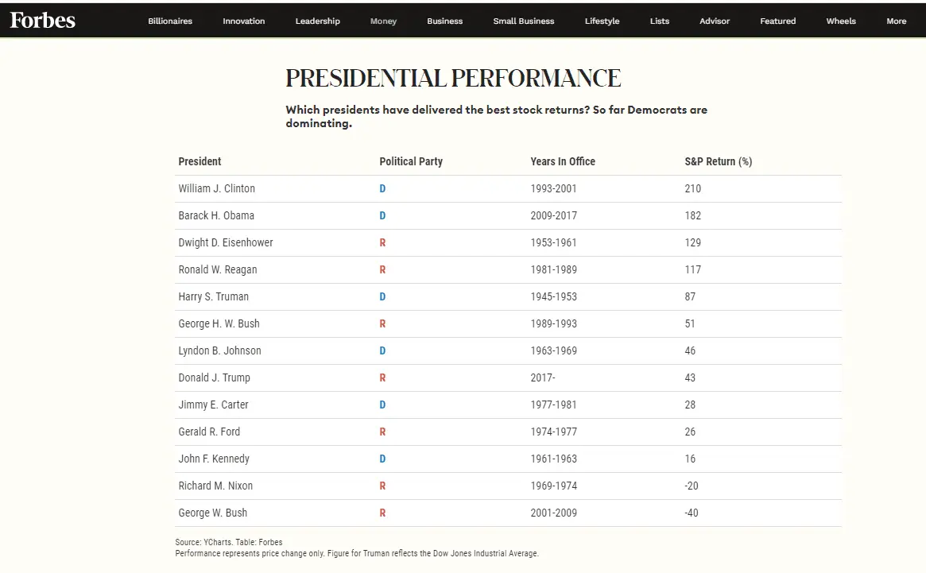
Task: Click the Forbes logo
Action: pyautogui.click(x=43, y=20)
